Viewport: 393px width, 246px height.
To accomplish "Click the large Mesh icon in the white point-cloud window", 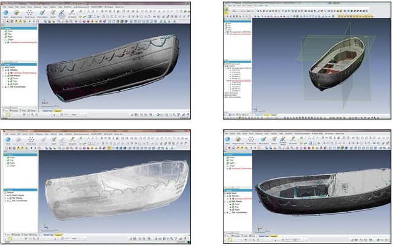I will coord(9,140).
